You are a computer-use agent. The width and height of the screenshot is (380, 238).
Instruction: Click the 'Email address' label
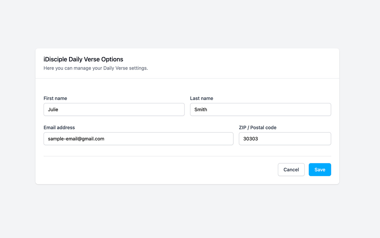(59, 127)
